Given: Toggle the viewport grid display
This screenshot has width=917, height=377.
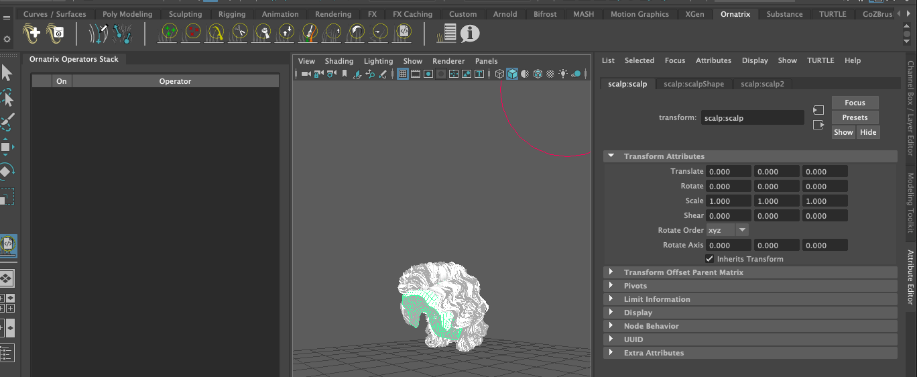Looking at the screenshot, I should click(403, 74).
